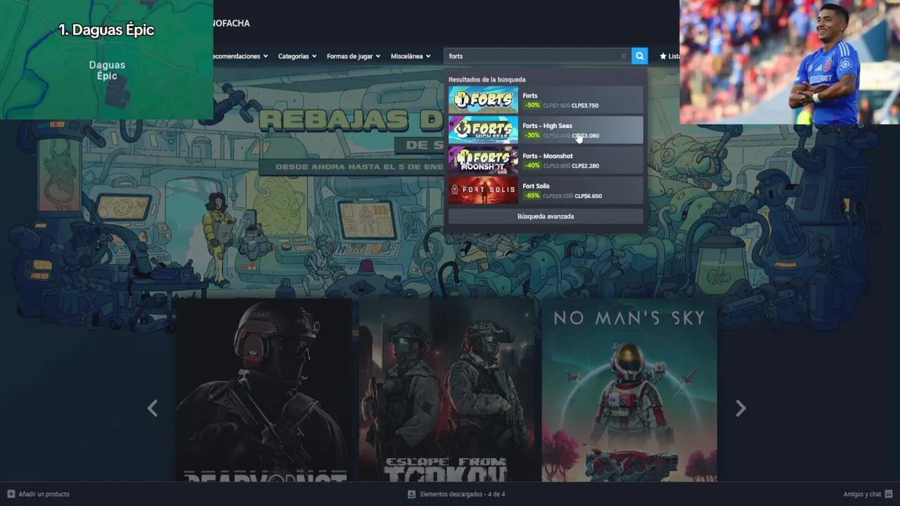Open the Formas de jugar menu
900x506 pixels.
tap(353, 56)
